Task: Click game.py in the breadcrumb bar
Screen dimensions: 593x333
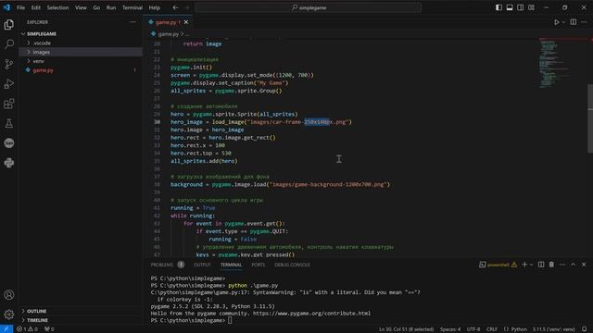Action: coord(169,34)
